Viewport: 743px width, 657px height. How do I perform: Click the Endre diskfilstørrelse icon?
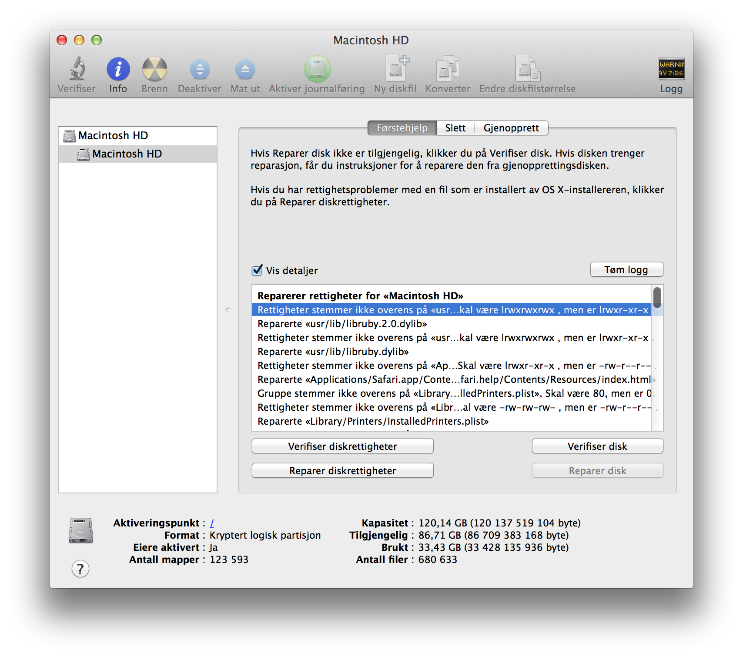(x=528, y=68)
